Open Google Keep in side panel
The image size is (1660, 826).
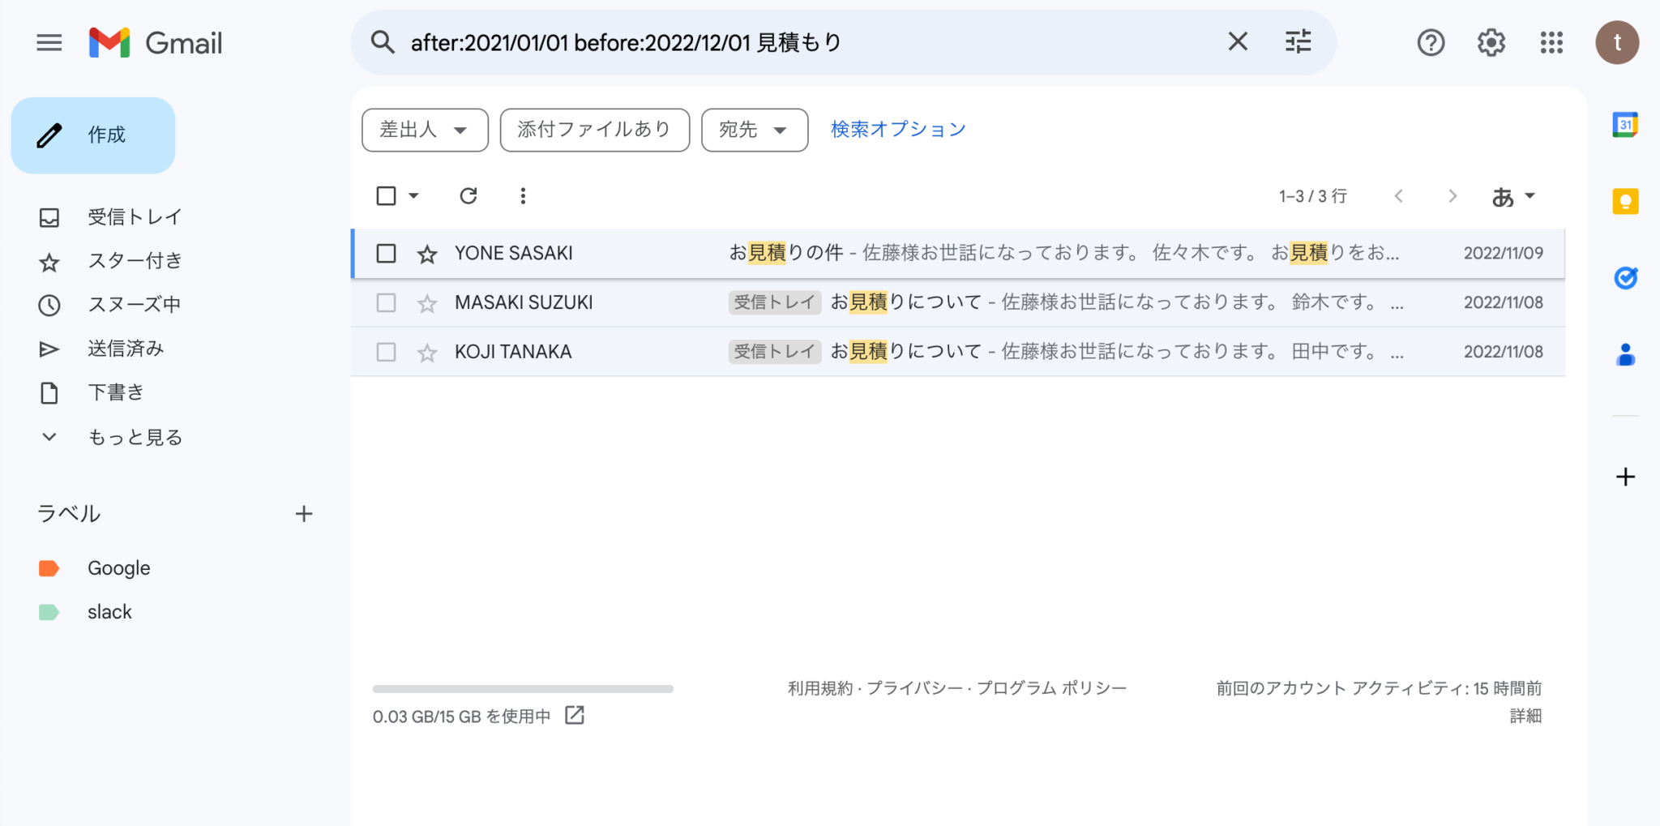coord(1624,201)
